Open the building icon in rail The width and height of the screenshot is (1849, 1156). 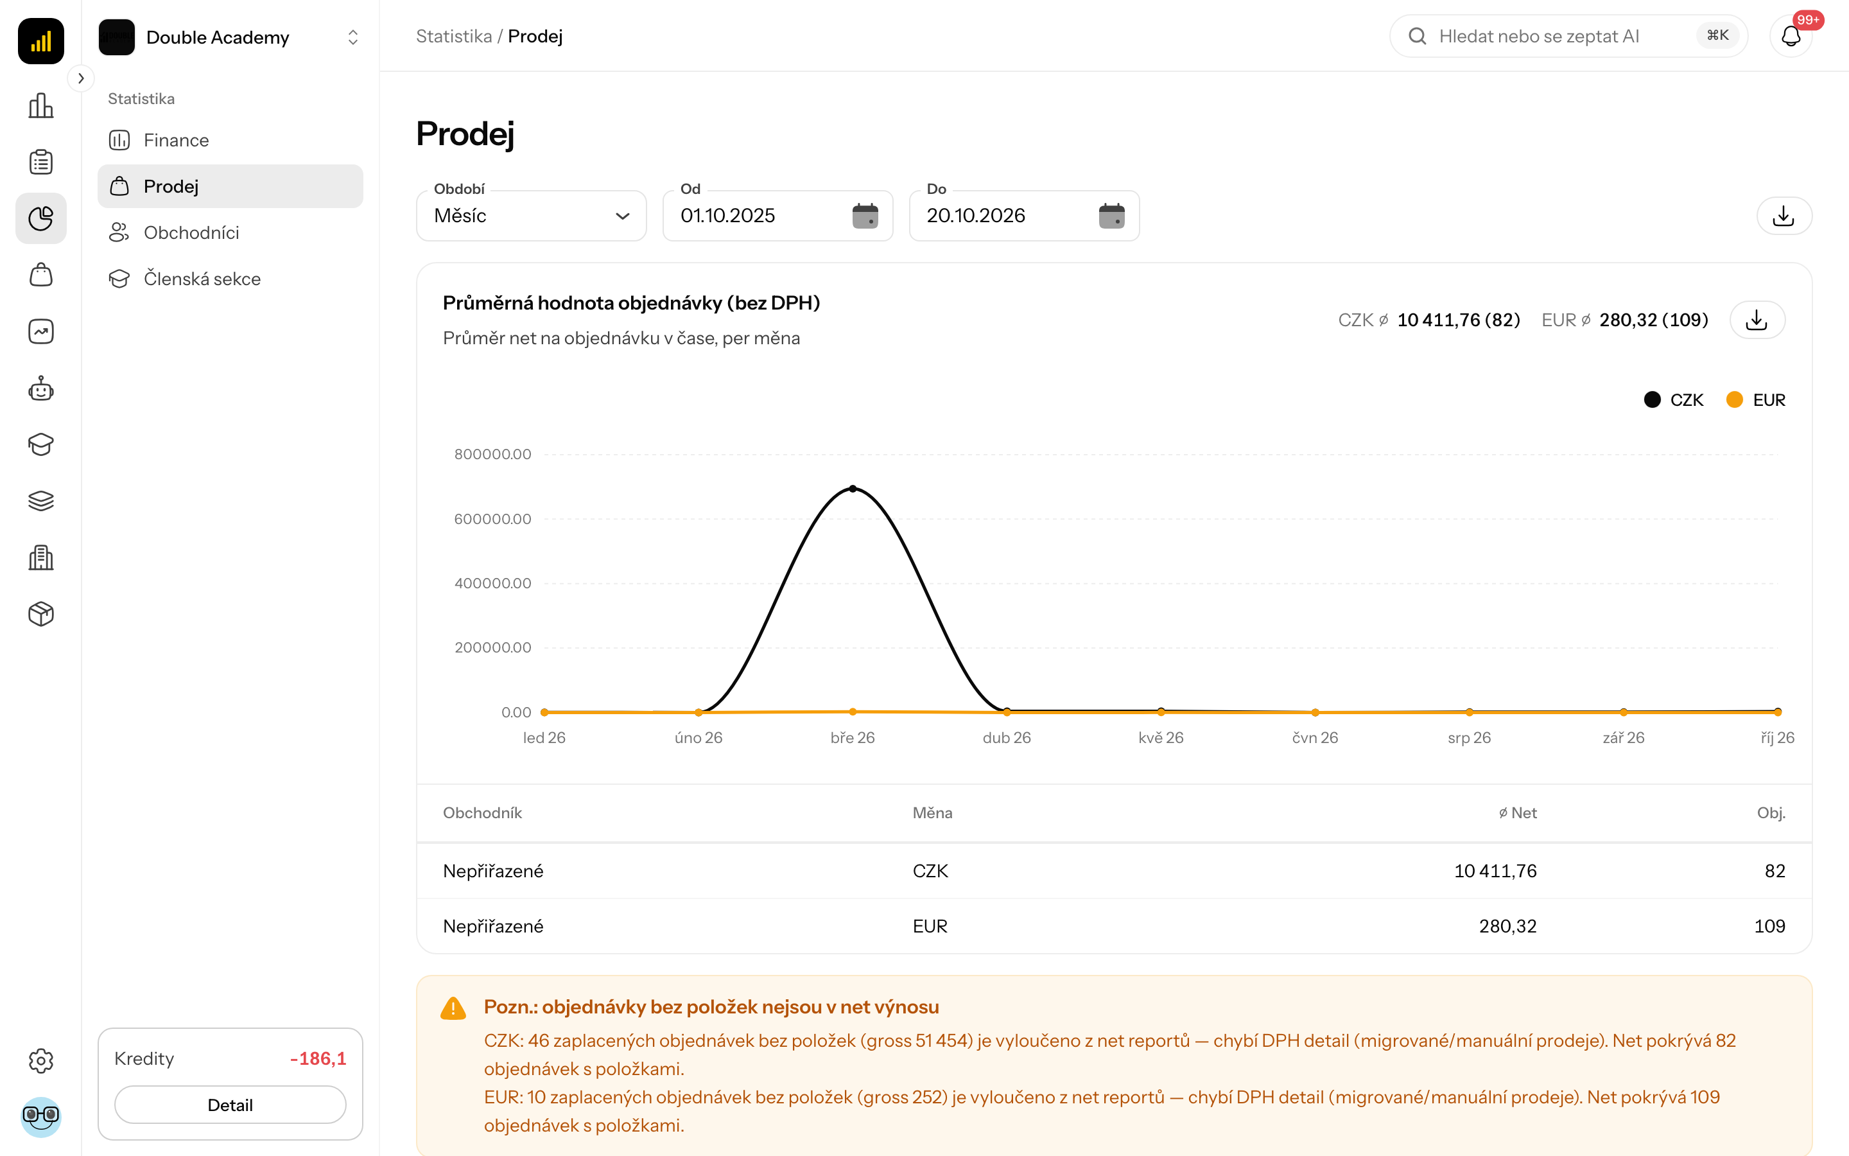coord(40,557)
